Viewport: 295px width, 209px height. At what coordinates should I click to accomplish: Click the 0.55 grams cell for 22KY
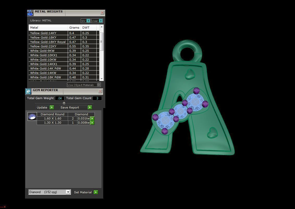(x=74, y=46)
